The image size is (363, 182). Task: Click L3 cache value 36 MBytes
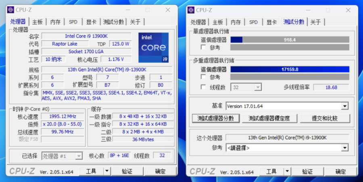[143, 139]
